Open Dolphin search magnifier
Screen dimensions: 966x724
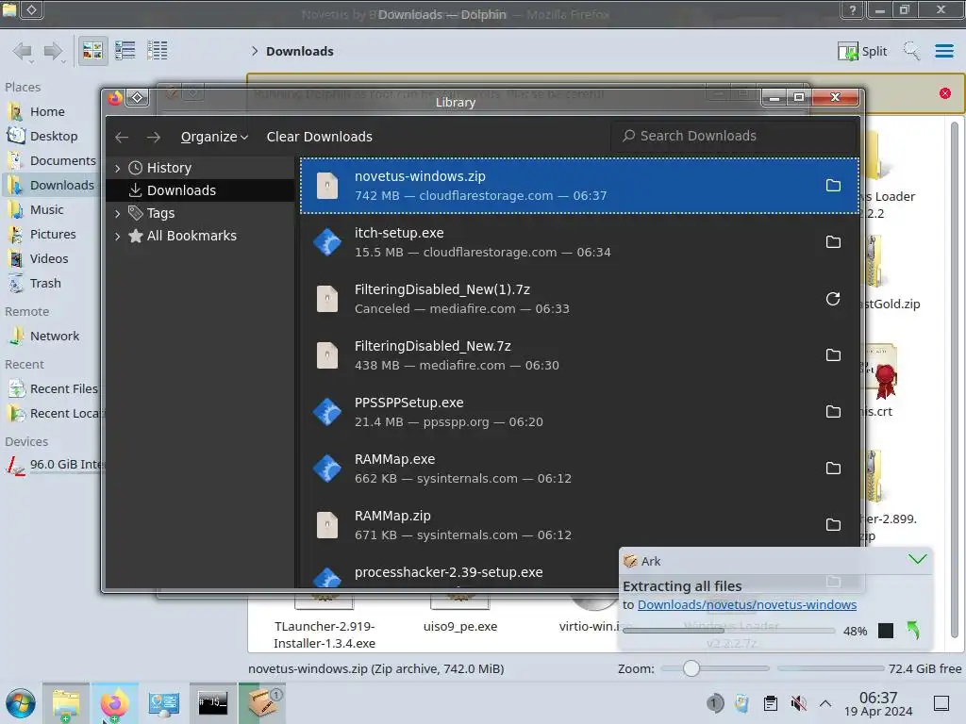tap(911, 51)
